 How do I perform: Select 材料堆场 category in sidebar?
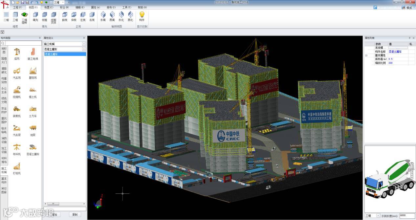[x=4, y=160]
